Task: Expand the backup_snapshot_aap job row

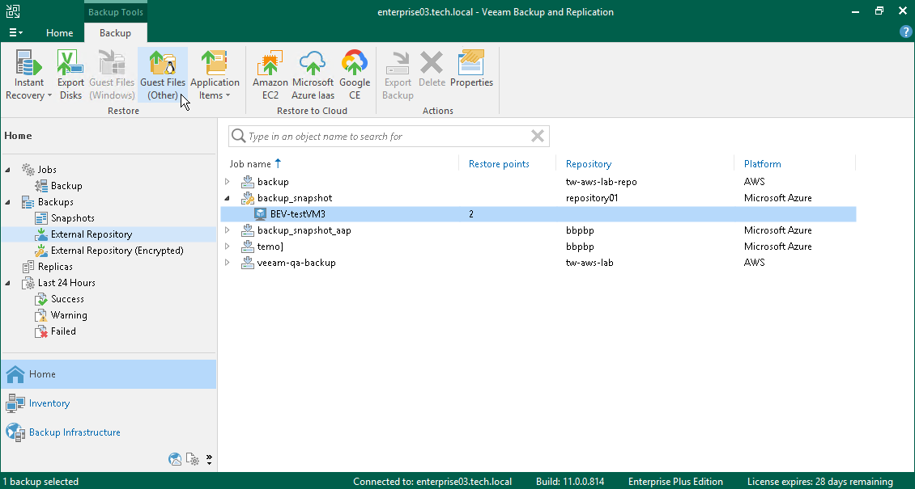Action: click(x=228, y=230)
